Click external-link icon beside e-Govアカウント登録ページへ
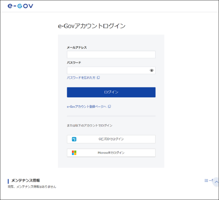The height and width of the screenshot is (200, 219). coord(109,106)
